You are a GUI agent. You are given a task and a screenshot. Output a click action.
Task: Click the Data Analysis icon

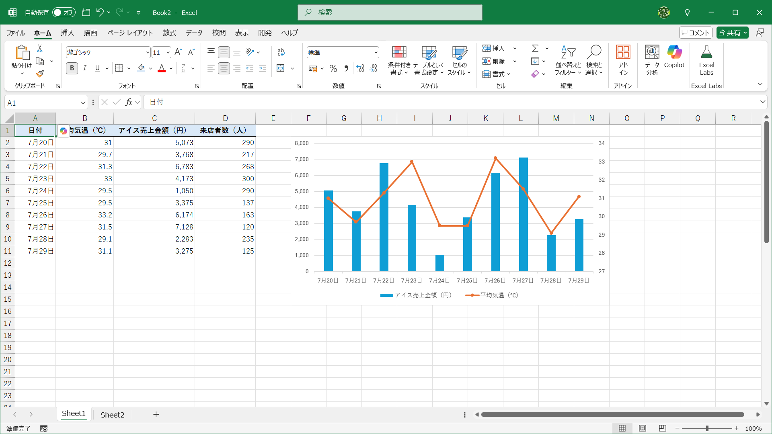(x=652, y=53)
